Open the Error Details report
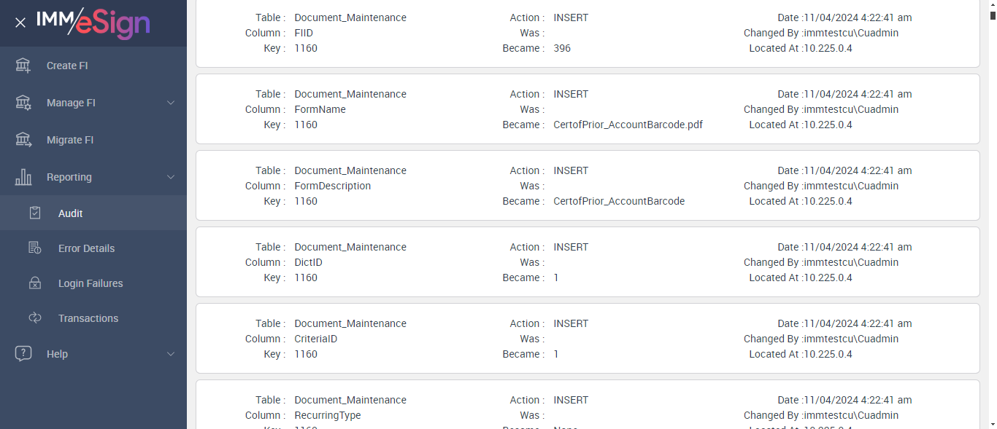This screenshot has height=429, width=997. click(x=86, y=248)
